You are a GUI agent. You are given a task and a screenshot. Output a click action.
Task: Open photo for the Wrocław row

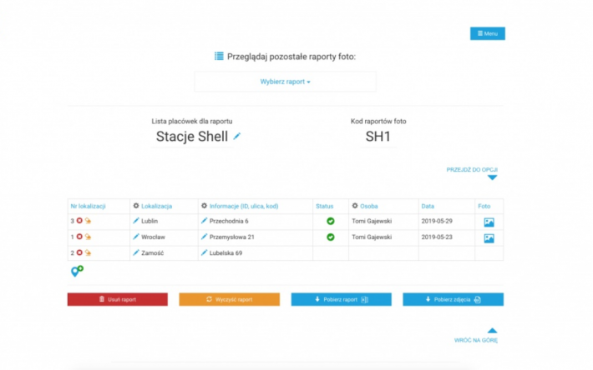(x=489, y=237)
